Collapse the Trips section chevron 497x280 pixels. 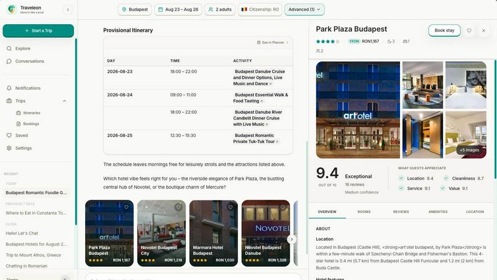[x=65, y=101]
